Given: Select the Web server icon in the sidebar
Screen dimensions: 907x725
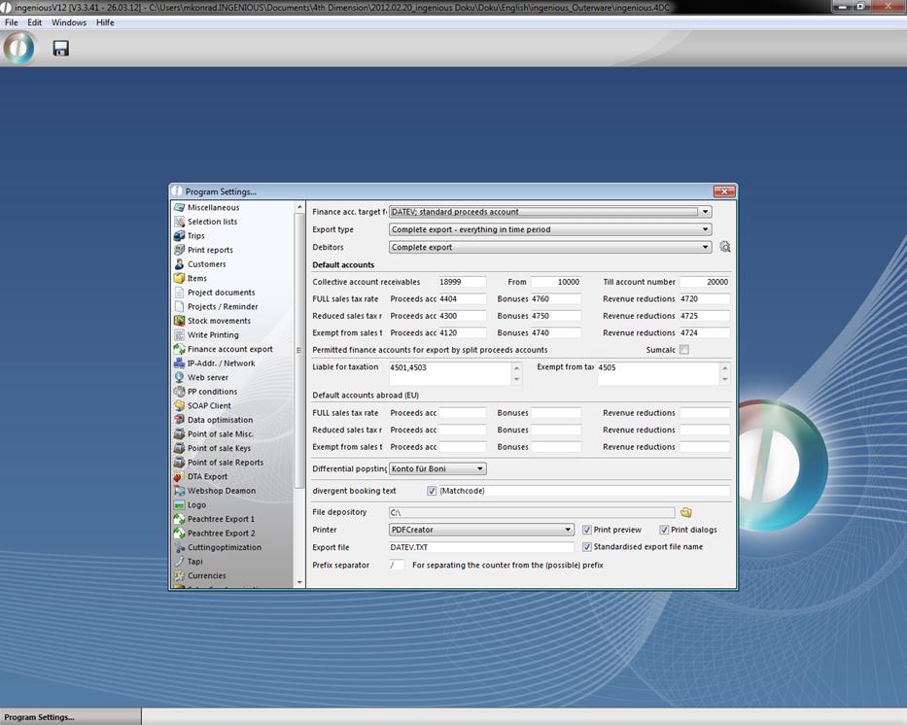Looking at the screenshot, I should [x=179, y=377].
